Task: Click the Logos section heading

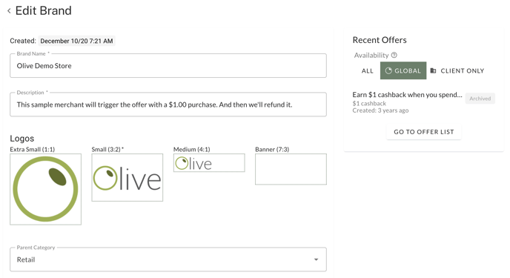Action: click(21, 139)
